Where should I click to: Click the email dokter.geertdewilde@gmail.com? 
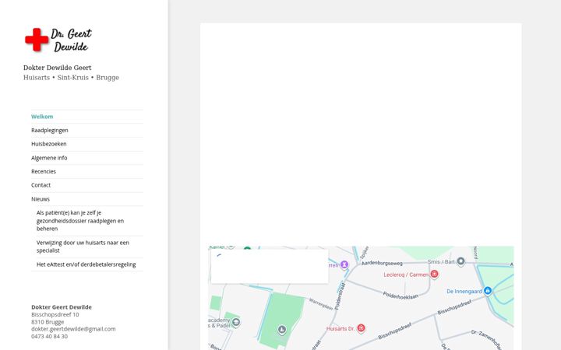[x=73, y=329]
